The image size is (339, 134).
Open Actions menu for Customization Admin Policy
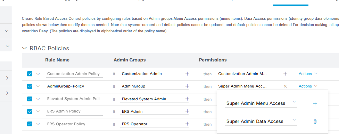pos(308,74)
